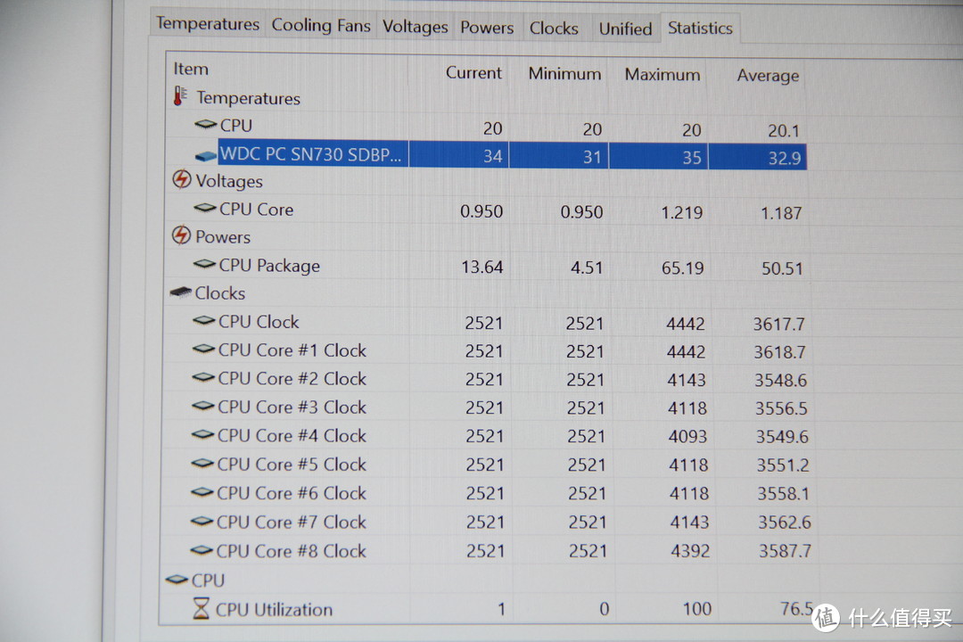Viewport: 963px width, 642px height.
Task: Click the 3562.6 average Core #7 value
Action: [785, 523]
